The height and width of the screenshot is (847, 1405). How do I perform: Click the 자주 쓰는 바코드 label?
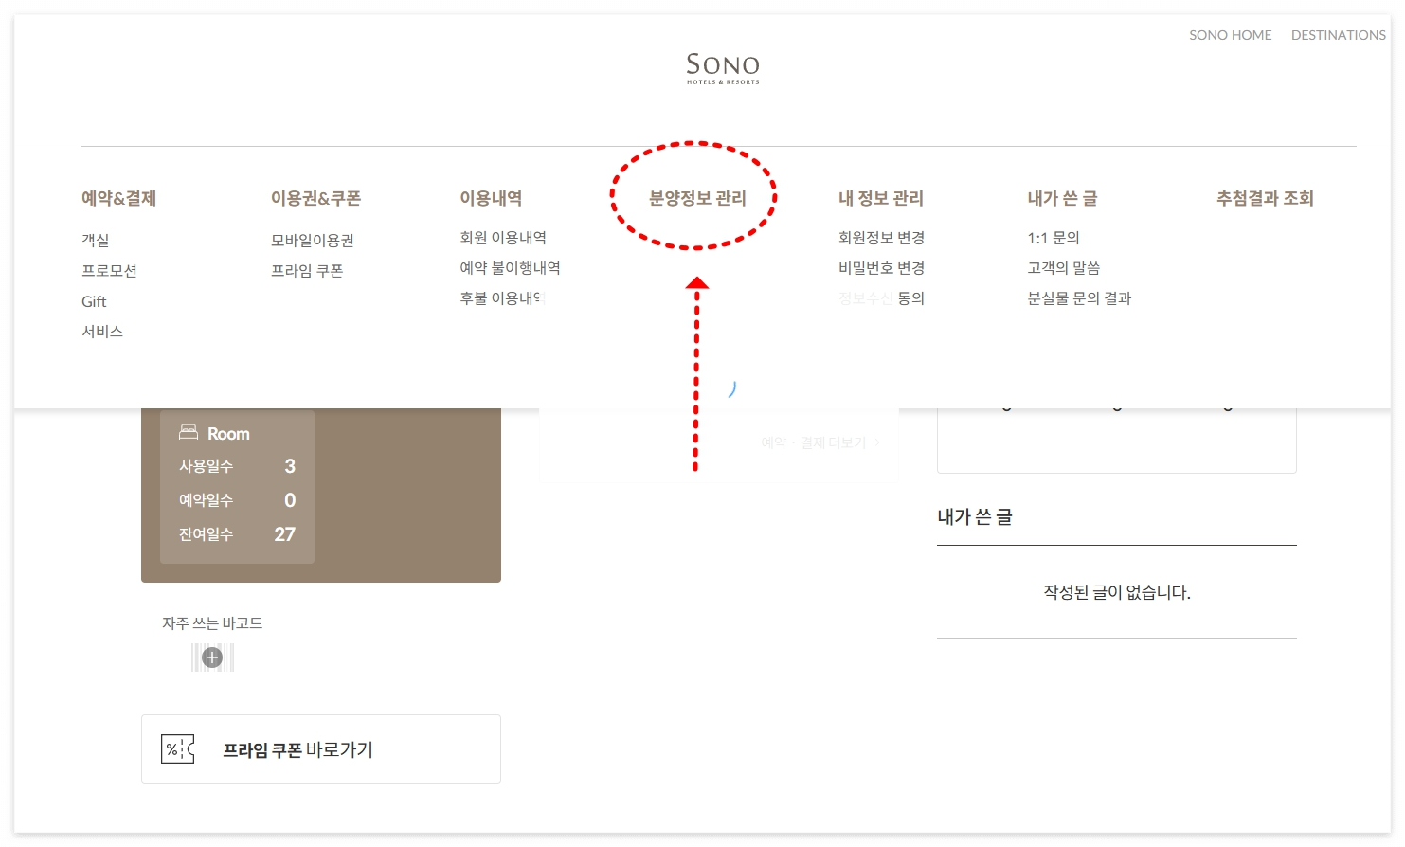click(212, 623)
